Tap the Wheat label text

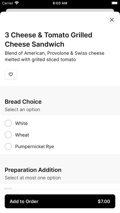[22, 135]
